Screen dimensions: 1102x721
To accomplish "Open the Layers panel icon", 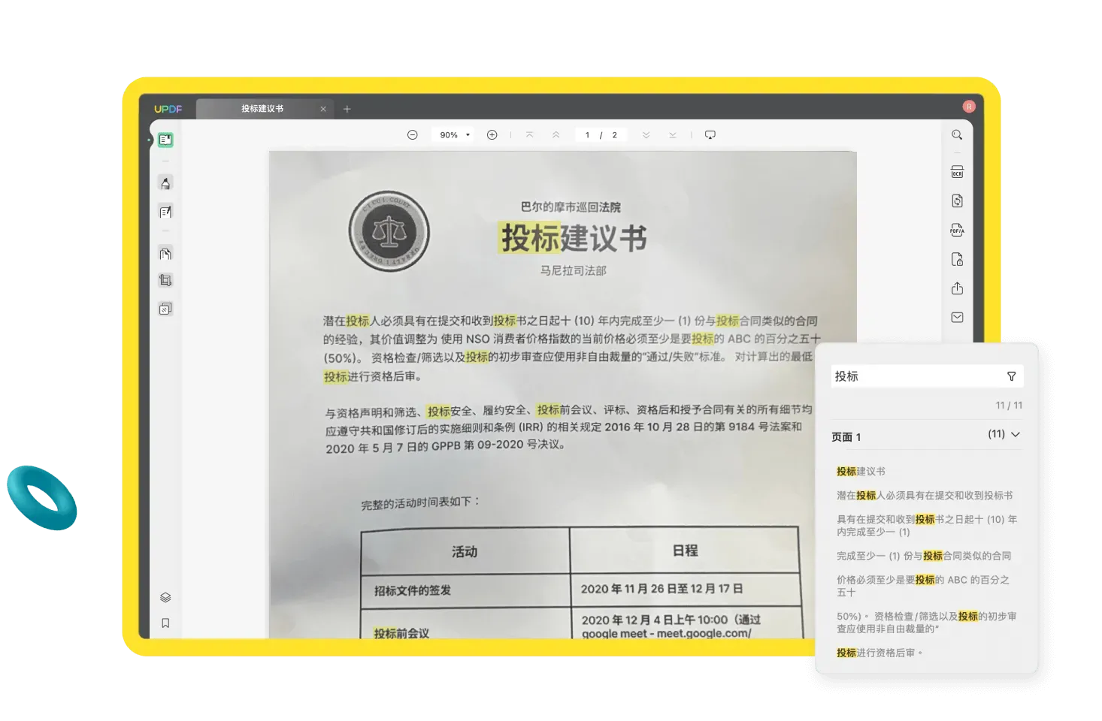I will coord(165,597).
